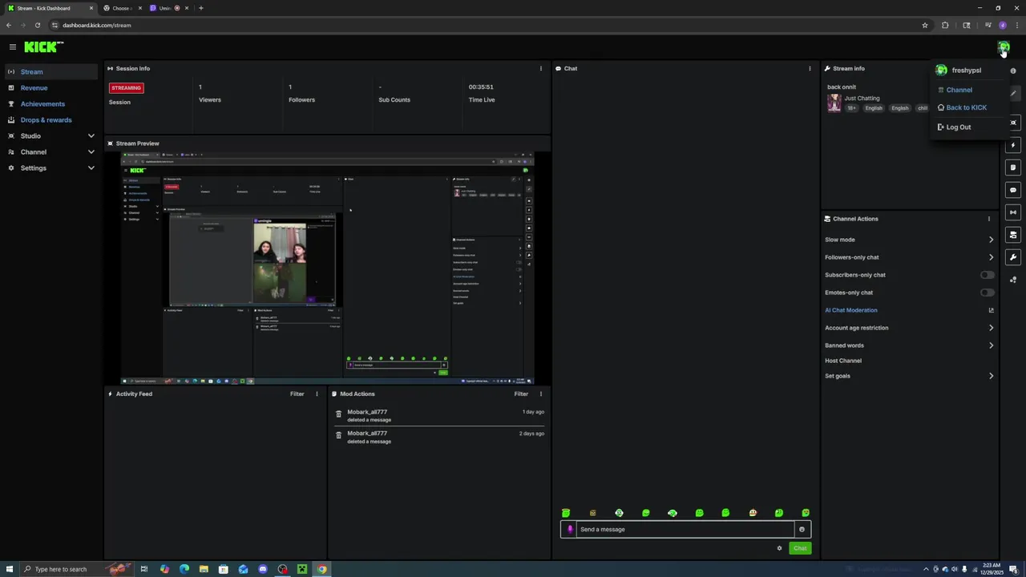The image size is (1026, 577).
Task: Click Log Out in user menu
Action: (x=958, y=127)
